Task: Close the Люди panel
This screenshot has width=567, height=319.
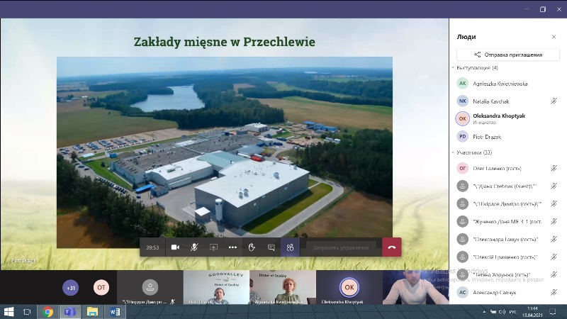Action: pos(554,37)
